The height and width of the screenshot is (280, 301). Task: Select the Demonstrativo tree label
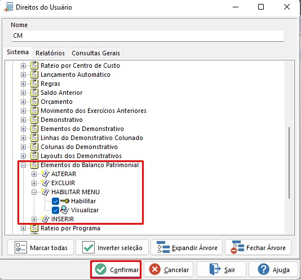point(61,120)
